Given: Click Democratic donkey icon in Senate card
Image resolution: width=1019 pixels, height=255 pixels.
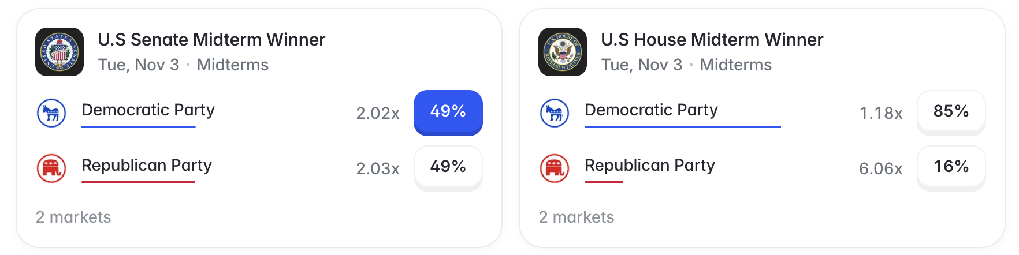Looking at the screenshot, I should (x=51, y=113).
